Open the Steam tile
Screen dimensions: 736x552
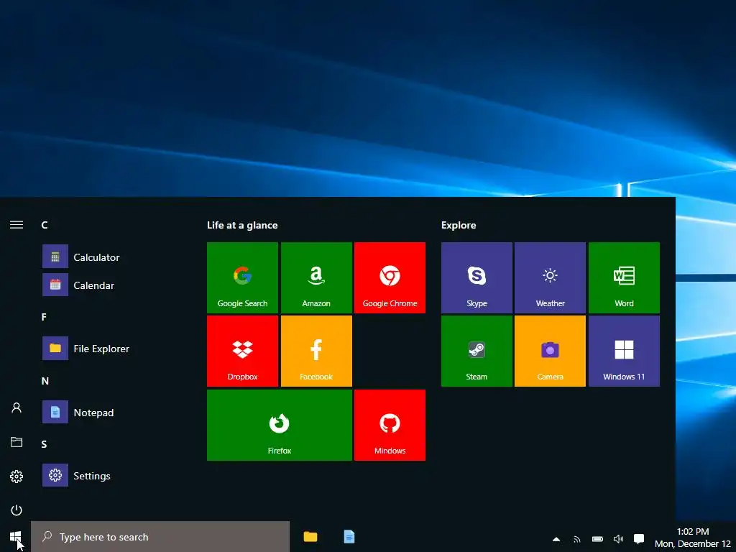tap(477, 351)
